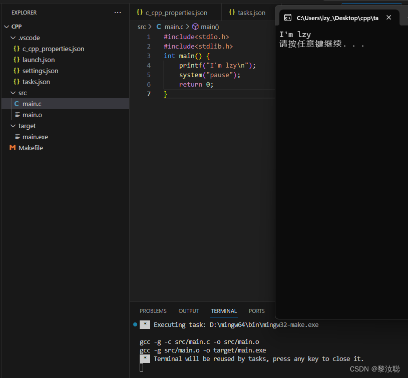This screenshot has width=408, height=378.
Task: Click the return 0; line
Action: 196,84
